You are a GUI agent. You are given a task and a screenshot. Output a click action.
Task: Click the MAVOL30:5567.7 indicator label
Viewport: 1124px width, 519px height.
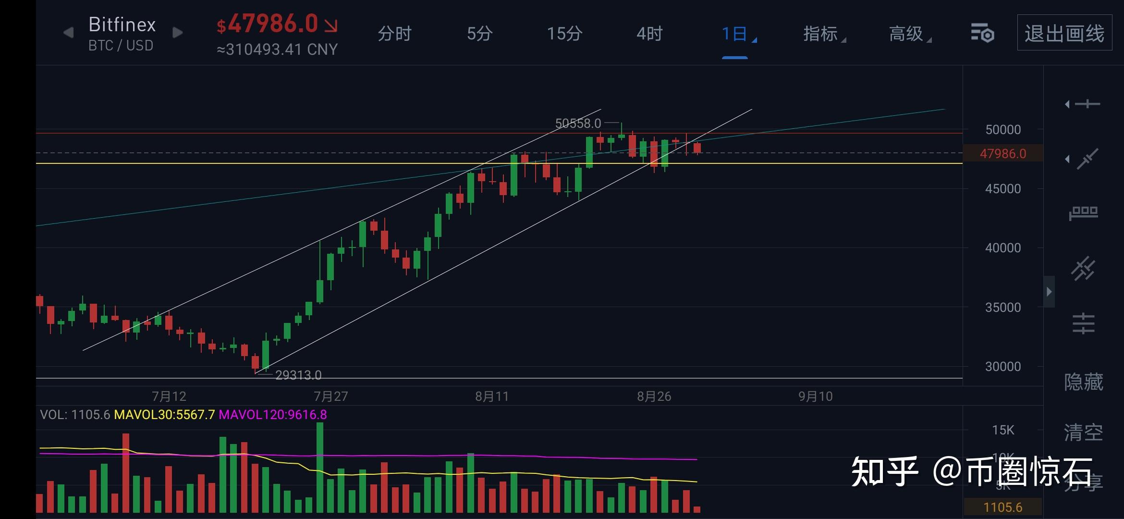tap(164, 415)
